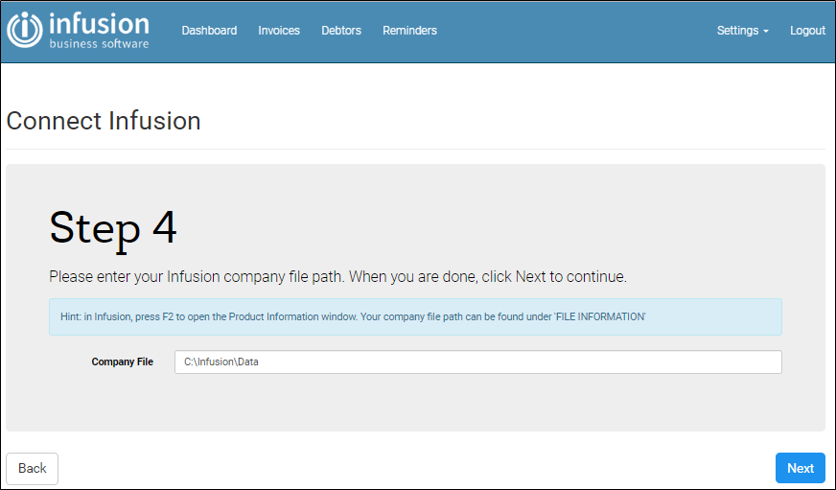Click the small caret beside Settings
This screenshot has width=836, height=490.
(766, 32)
